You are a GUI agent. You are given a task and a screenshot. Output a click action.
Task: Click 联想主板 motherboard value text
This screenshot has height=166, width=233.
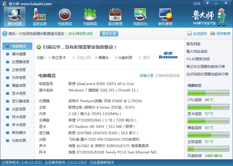pos(101,107)
